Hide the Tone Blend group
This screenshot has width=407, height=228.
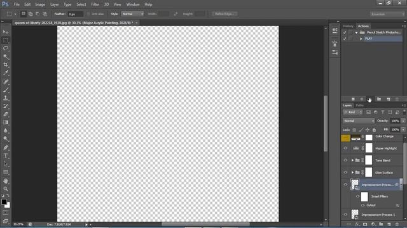345,160
